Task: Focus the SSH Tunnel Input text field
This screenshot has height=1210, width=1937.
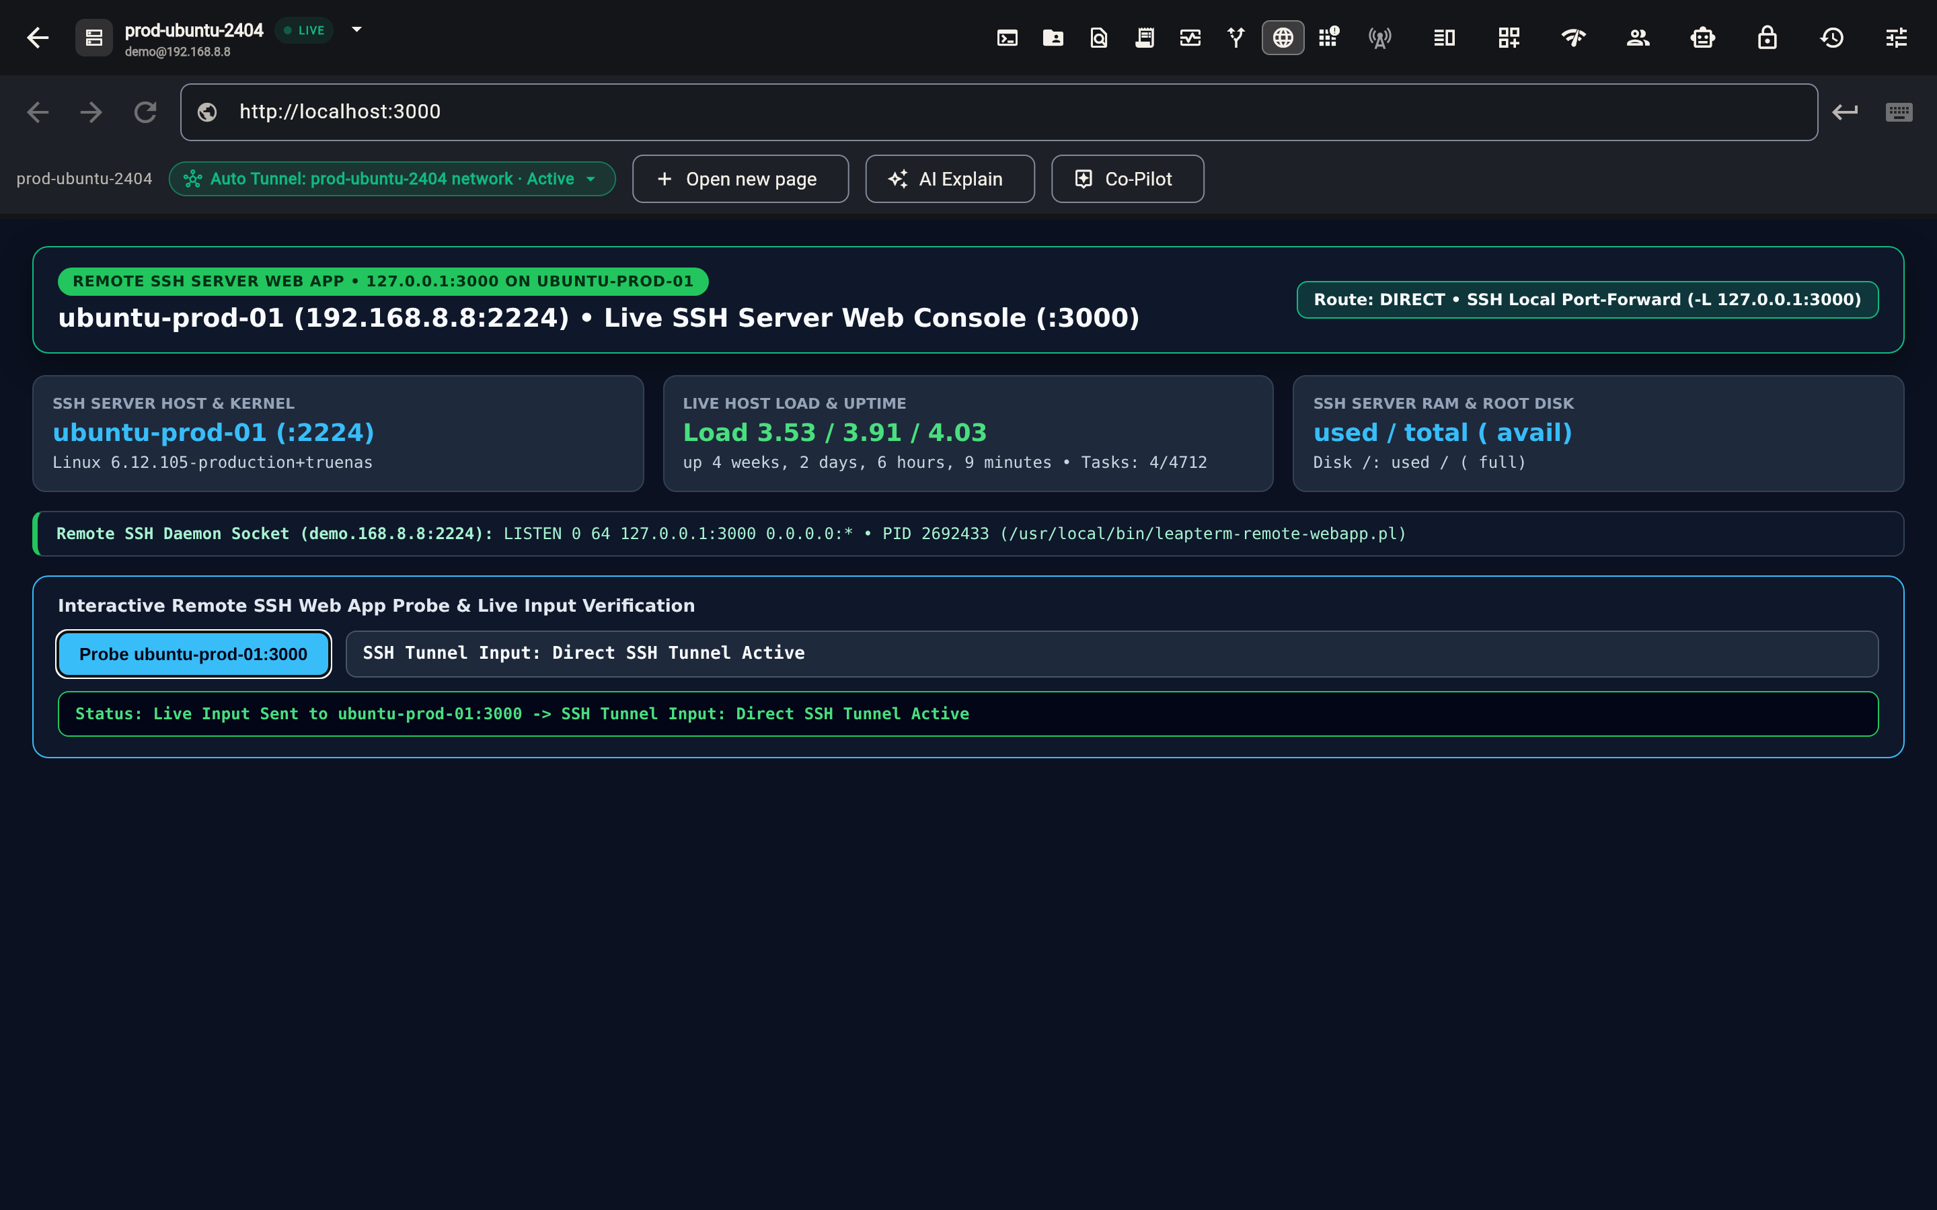Action: pyautogui.click(x=1112, y=654)
